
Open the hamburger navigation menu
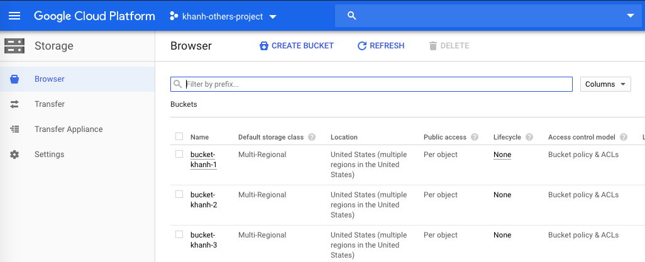click(x=14, y=16)
